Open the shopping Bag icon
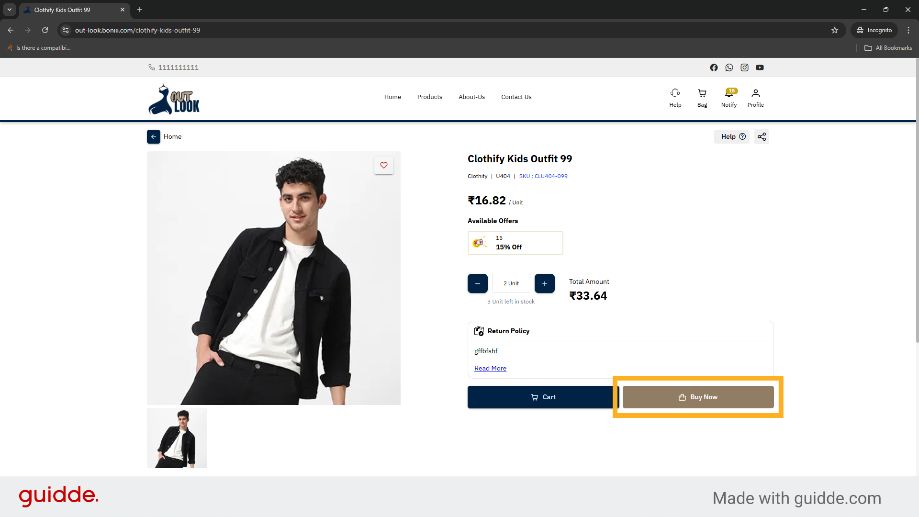Screen dimensions: 919x517 [x=702, y=97]
